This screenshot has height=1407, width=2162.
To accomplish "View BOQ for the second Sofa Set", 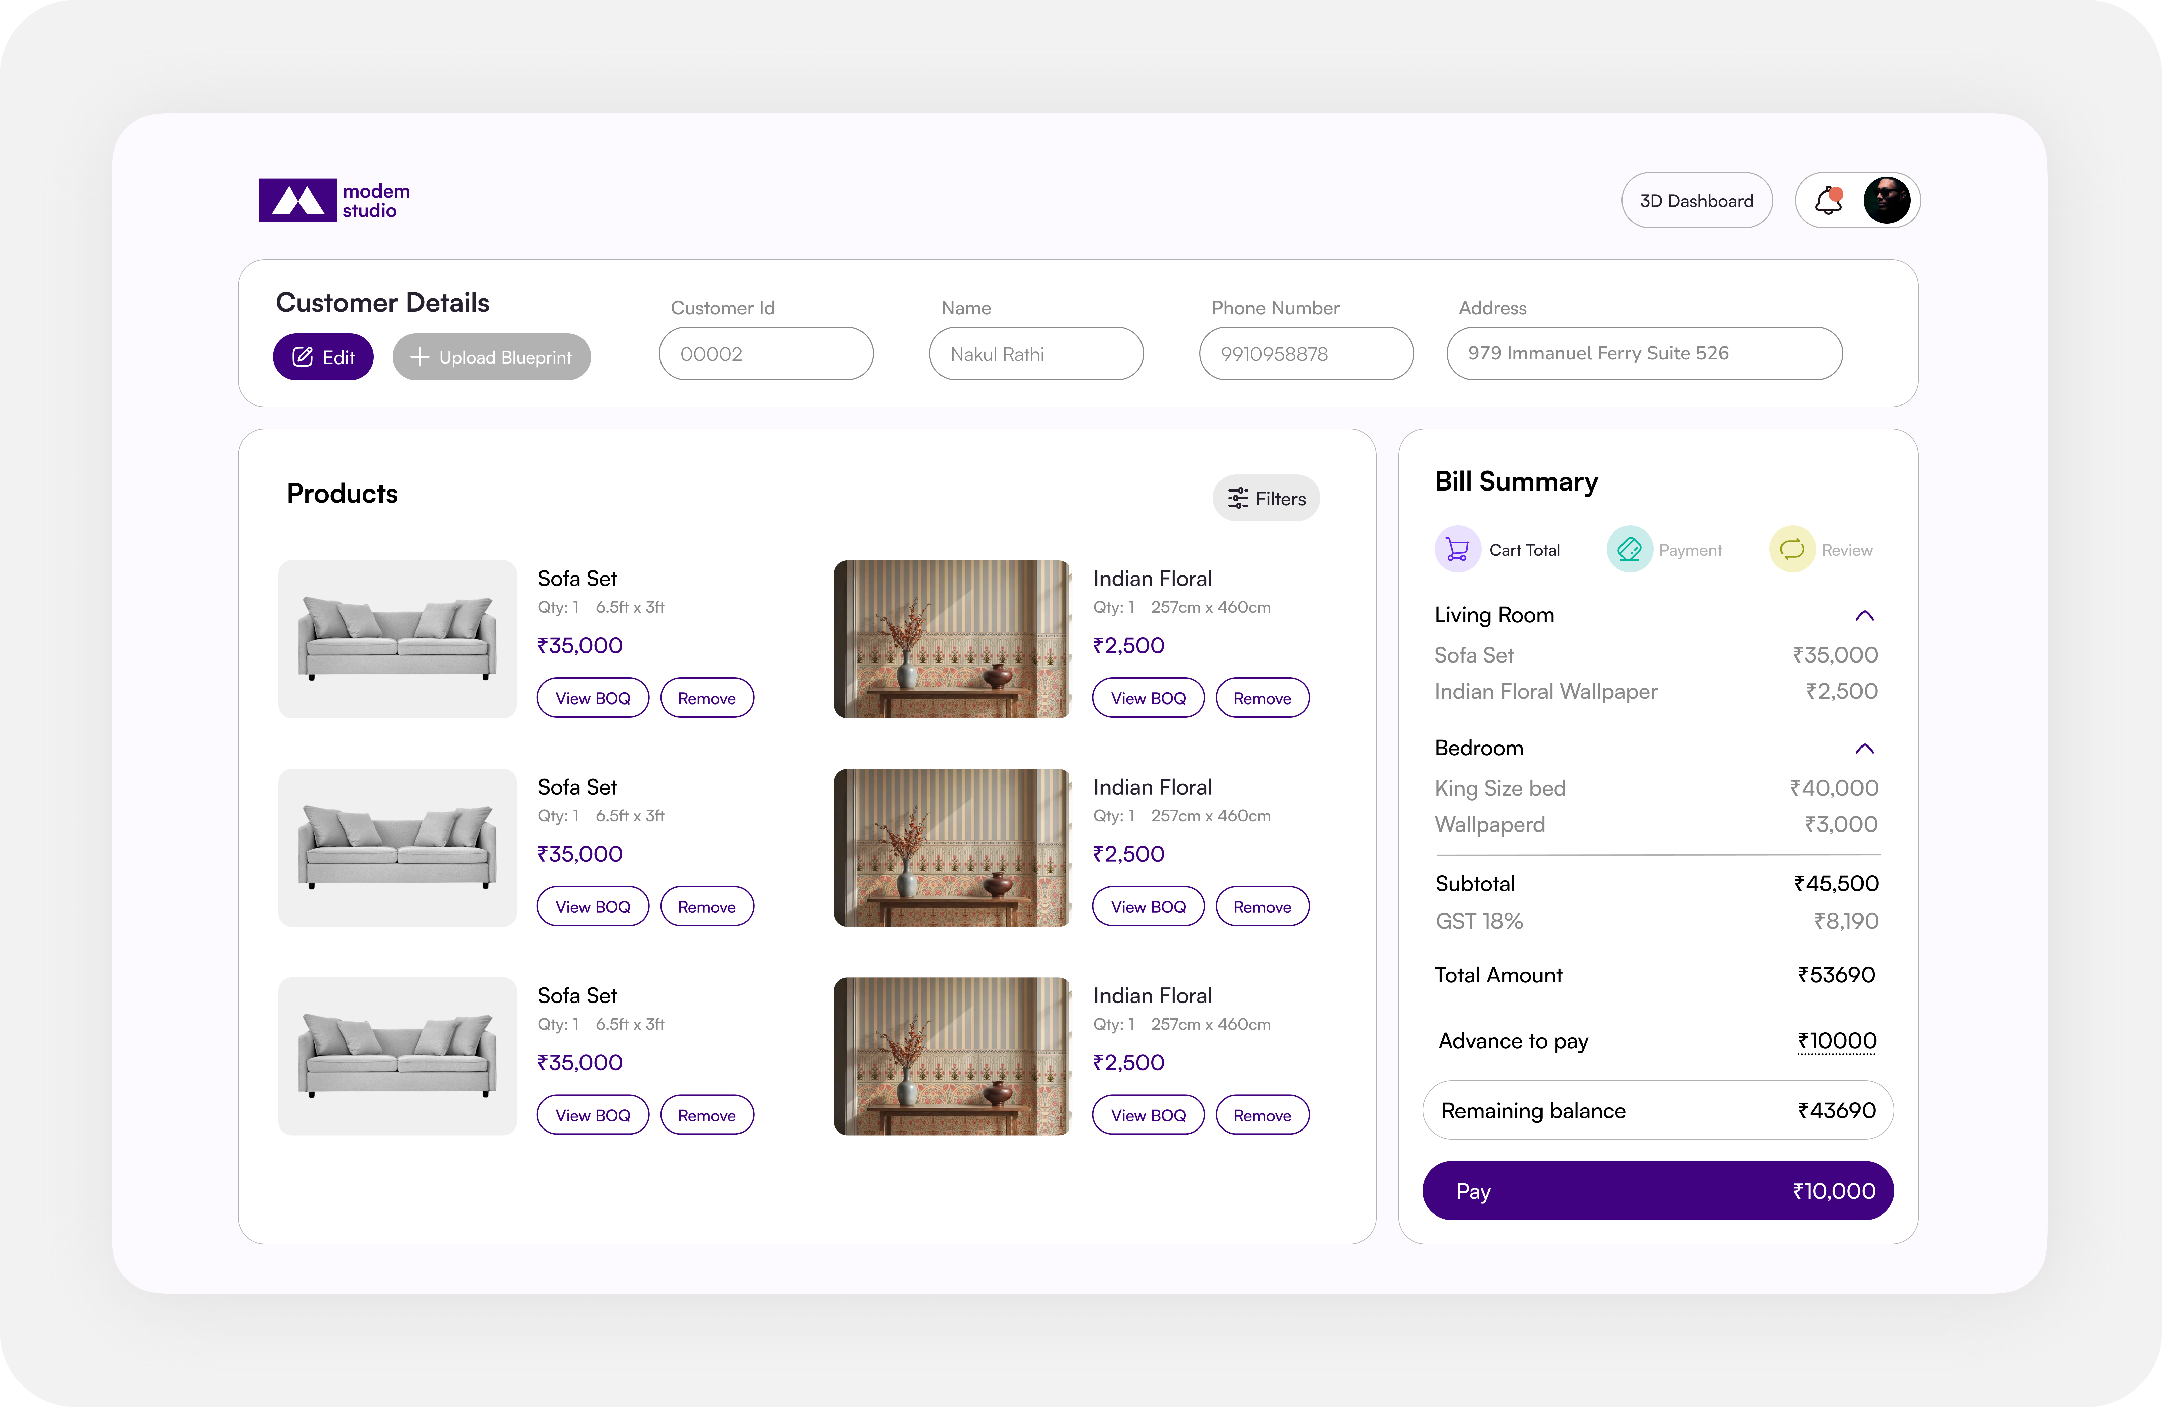I will pyautogui.click(x=593, y=907).
